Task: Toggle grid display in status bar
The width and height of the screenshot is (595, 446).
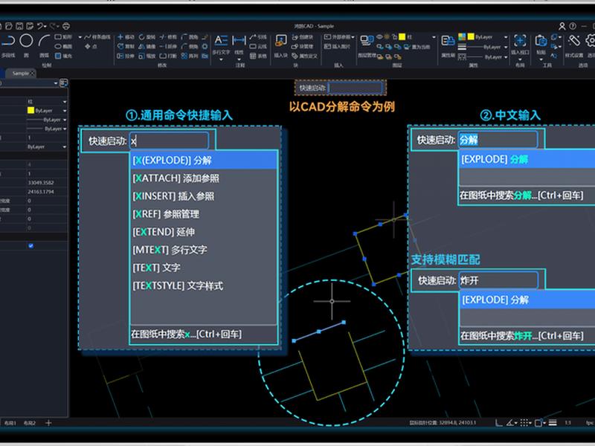Action: click(x=524, y=422)
